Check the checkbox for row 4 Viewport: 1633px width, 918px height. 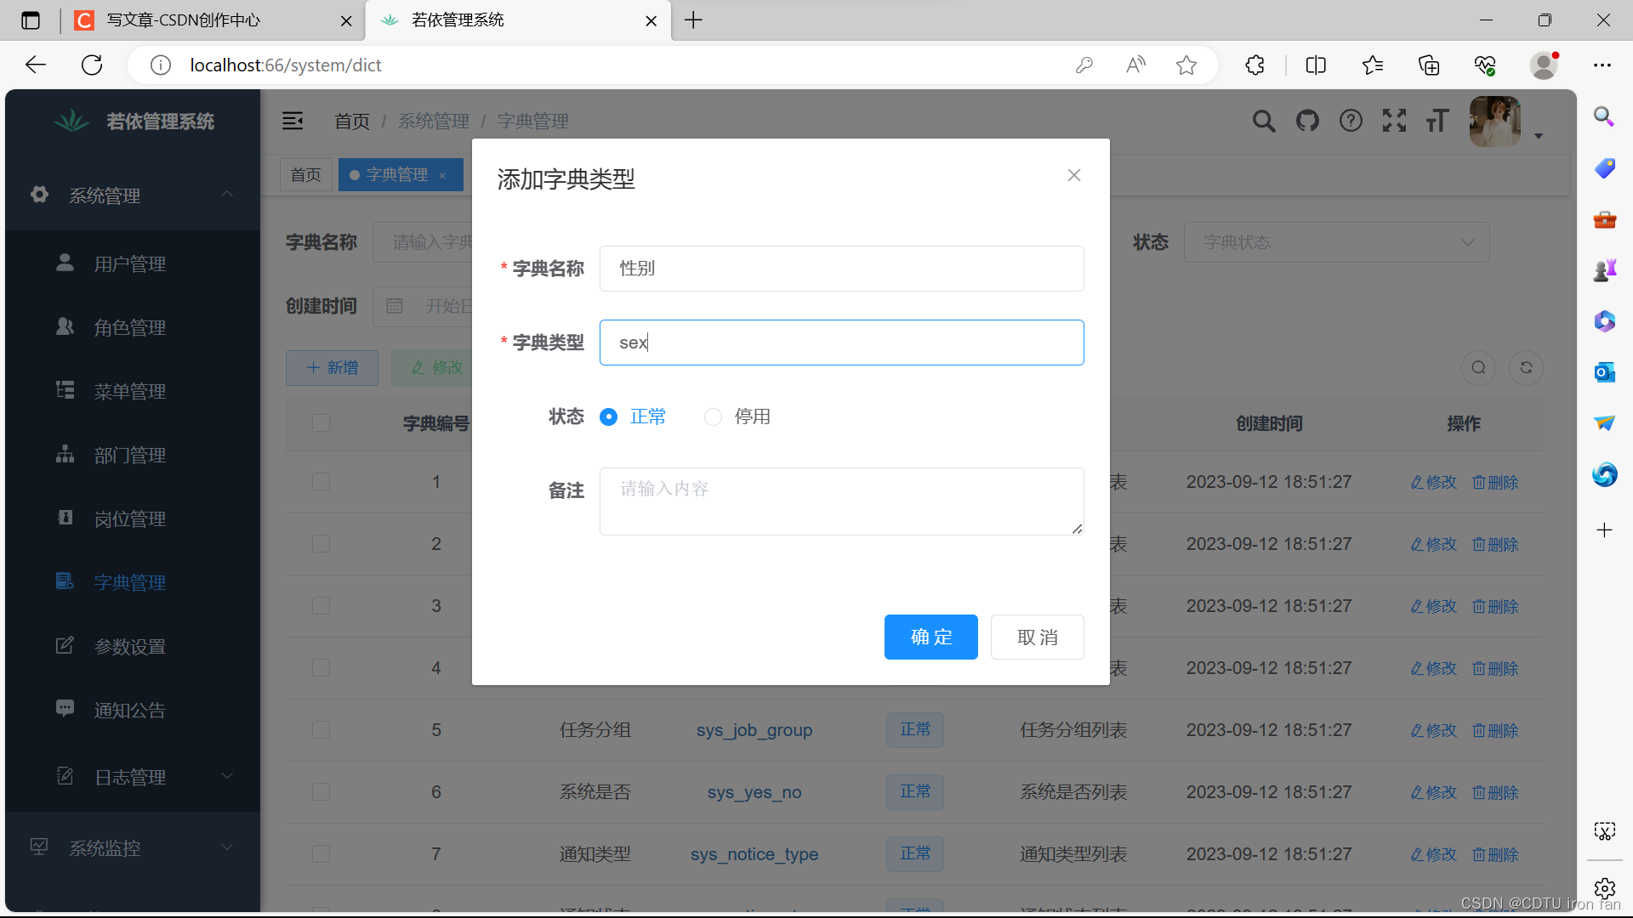point(321,667)
